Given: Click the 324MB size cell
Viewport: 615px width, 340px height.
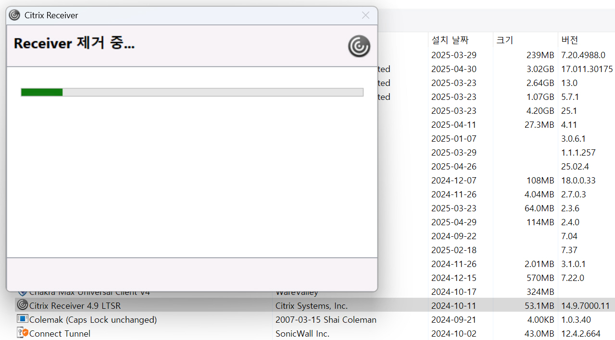Looking at the screenshot, I should pos(540,291).
